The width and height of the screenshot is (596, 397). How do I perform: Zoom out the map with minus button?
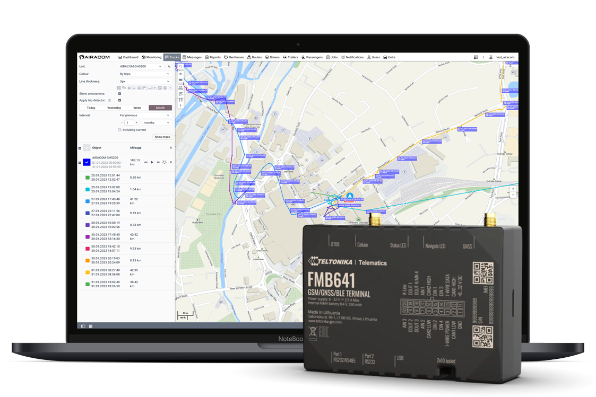click(513, 195)
